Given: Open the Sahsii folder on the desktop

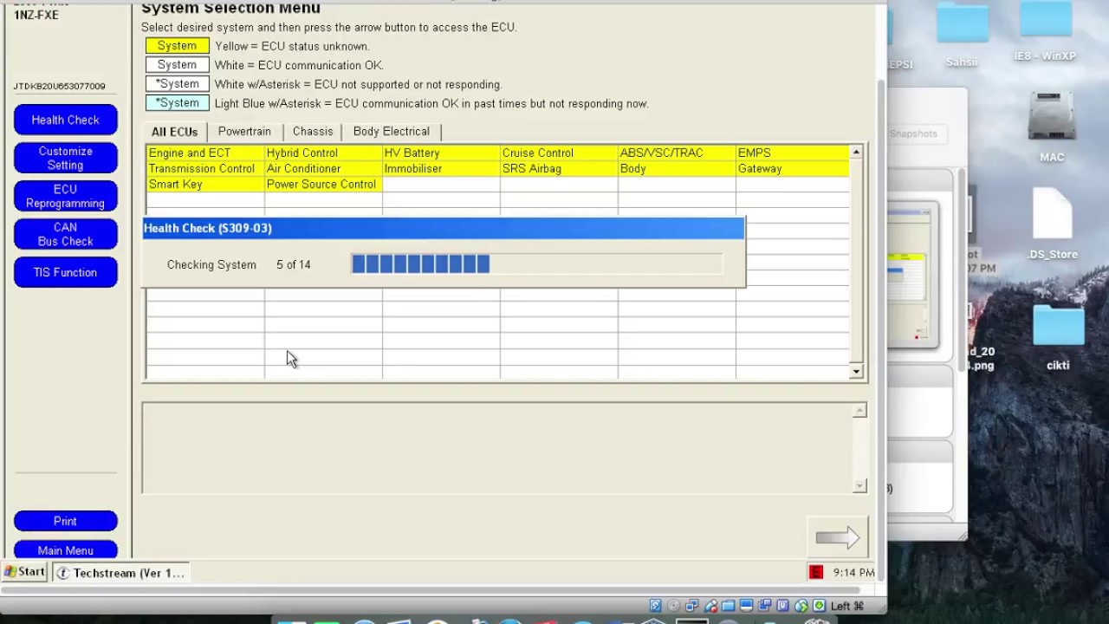Looking at the screenshot, I should coord(962,23).
